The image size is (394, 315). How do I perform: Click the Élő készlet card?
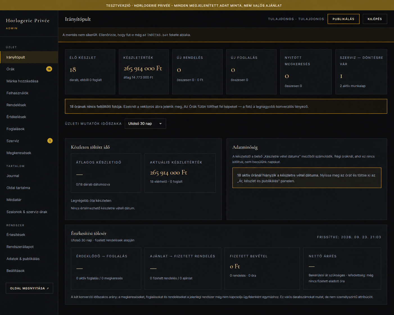[x=90, y=72]
